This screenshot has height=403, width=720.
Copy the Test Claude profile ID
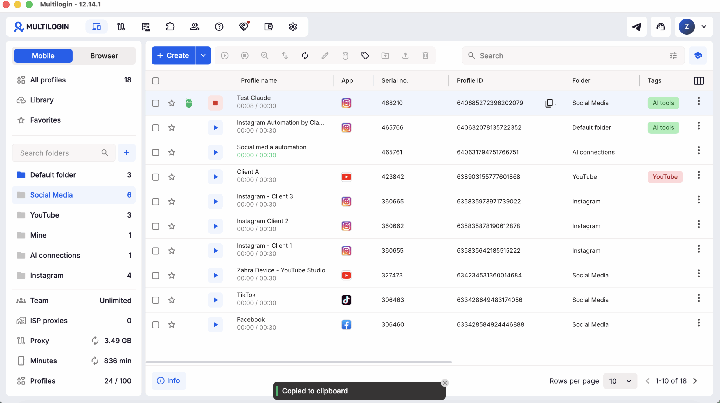pos(549,103)
